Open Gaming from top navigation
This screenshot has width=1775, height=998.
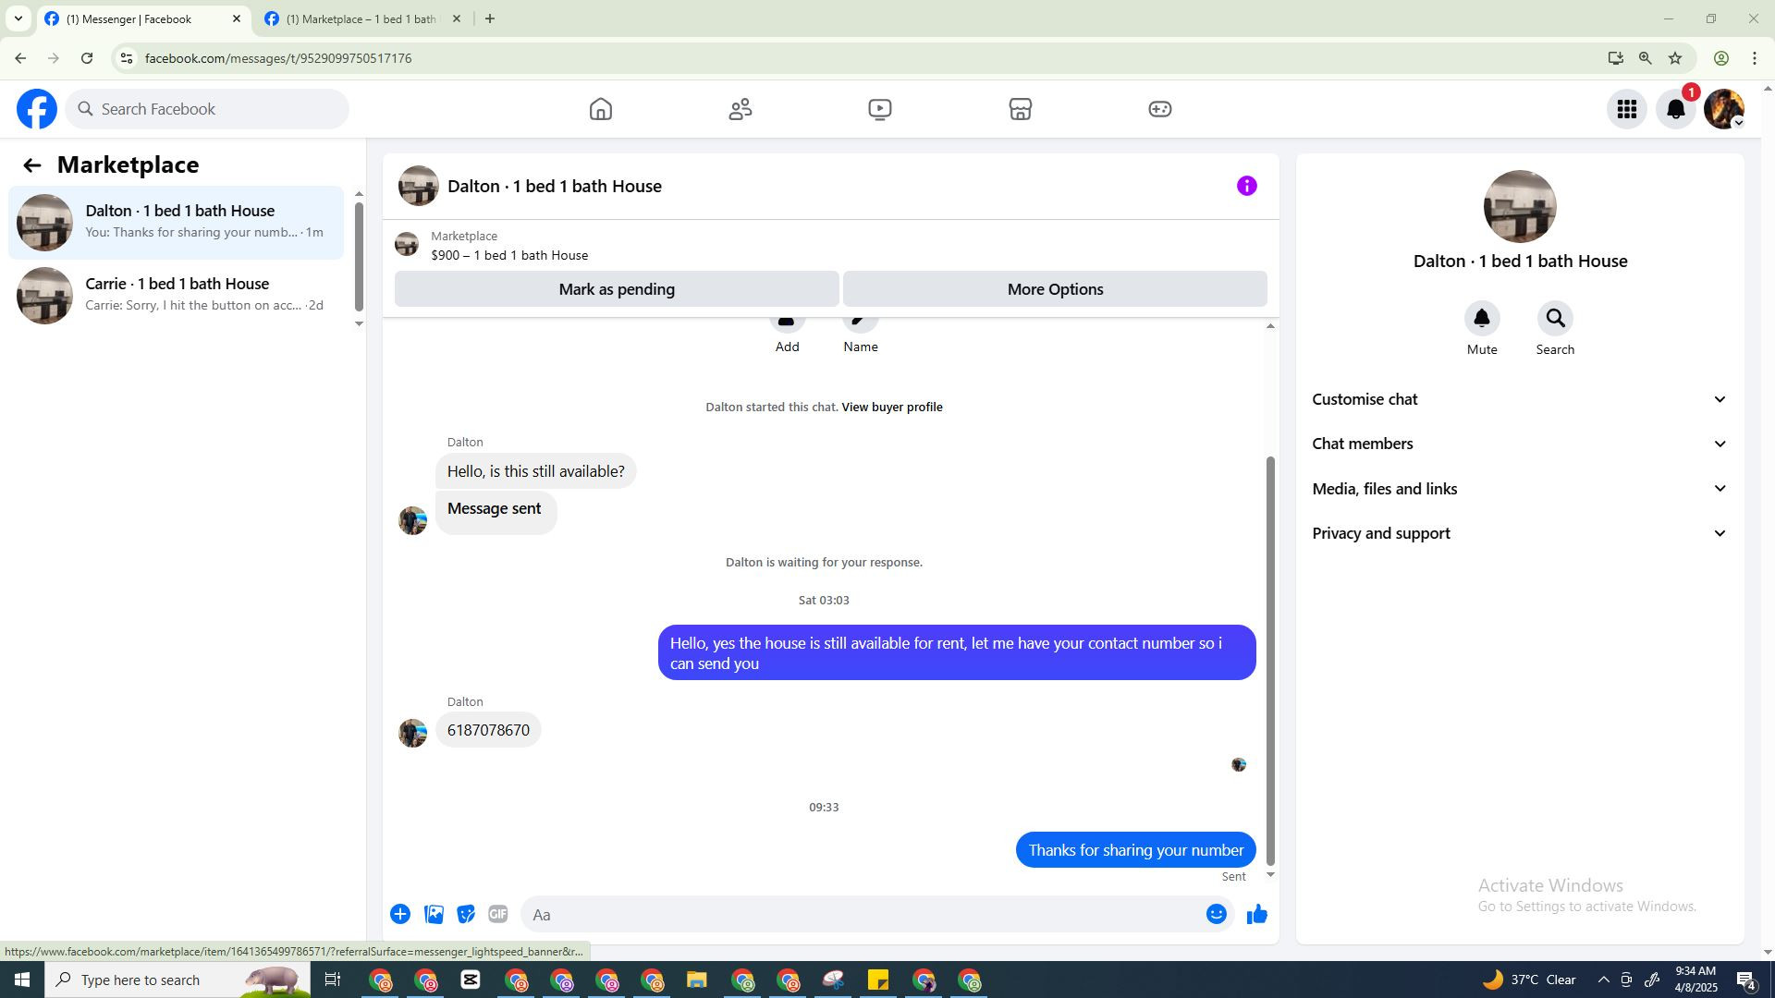pos(1159,109)
